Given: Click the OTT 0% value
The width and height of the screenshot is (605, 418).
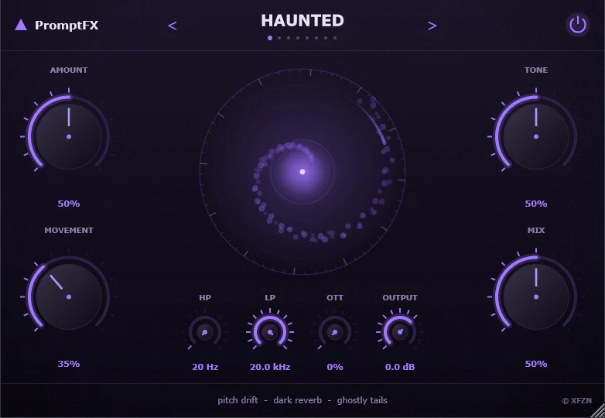Looking at the screenshot, I should (335, 367).
